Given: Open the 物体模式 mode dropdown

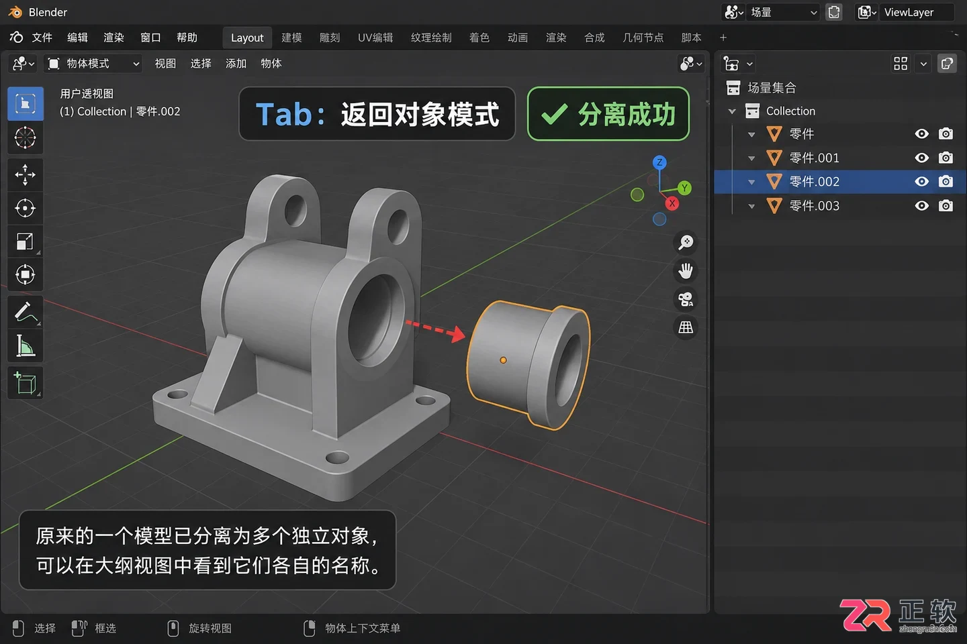Looking at the screenshot, I should click(94, 64).
